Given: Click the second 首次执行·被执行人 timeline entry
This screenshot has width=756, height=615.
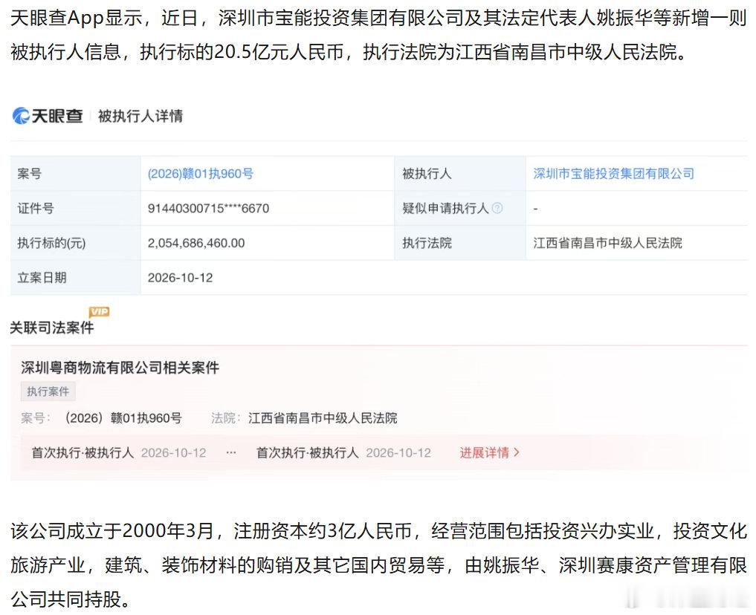Looking at the screenshot, I should (x=343, y=452).
